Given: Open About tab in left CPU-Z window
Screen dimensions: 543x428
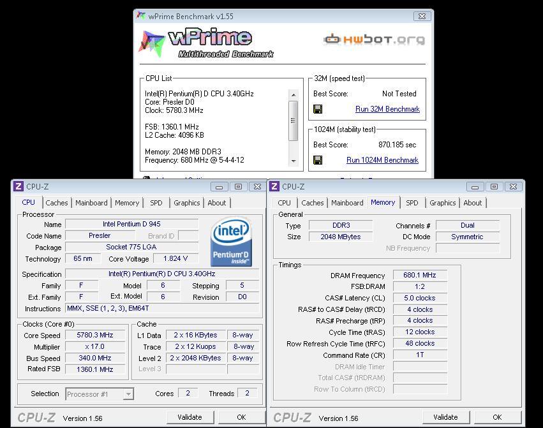Looking at the screenshot, I should tap(217, 203).
